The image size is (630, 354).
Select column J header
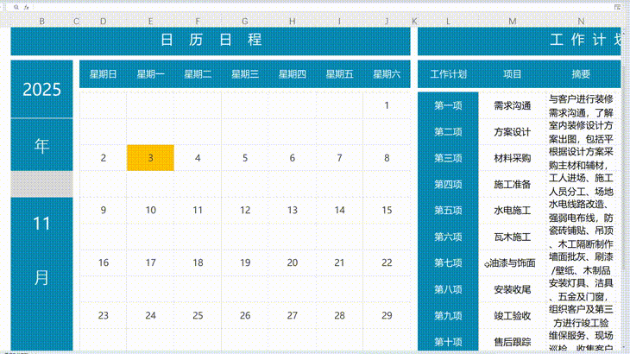tap(387, 21)
